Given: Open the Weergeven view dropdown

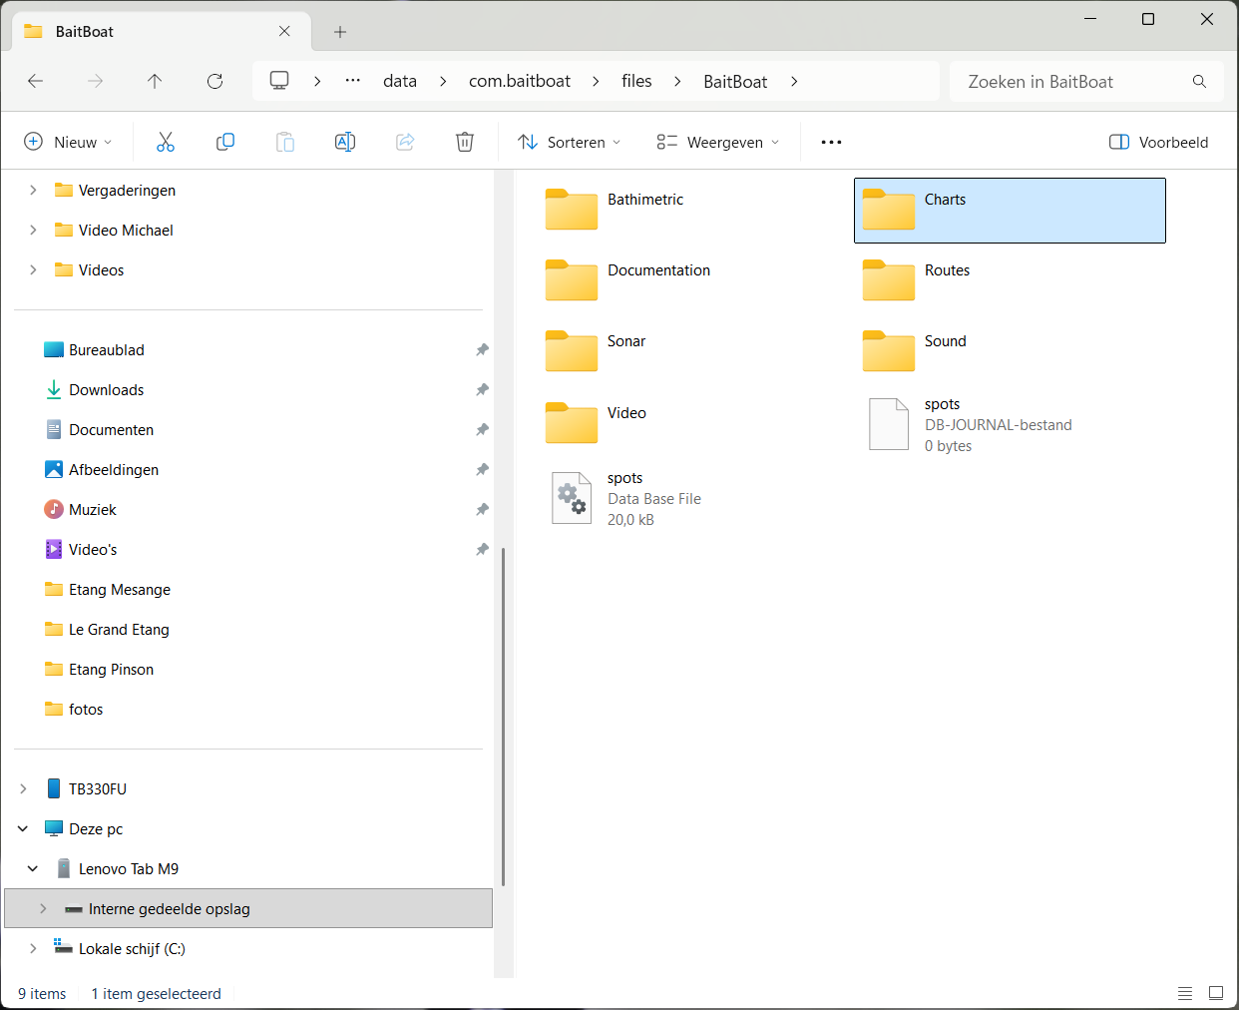Looking at the screenshot, I should 718,142.
